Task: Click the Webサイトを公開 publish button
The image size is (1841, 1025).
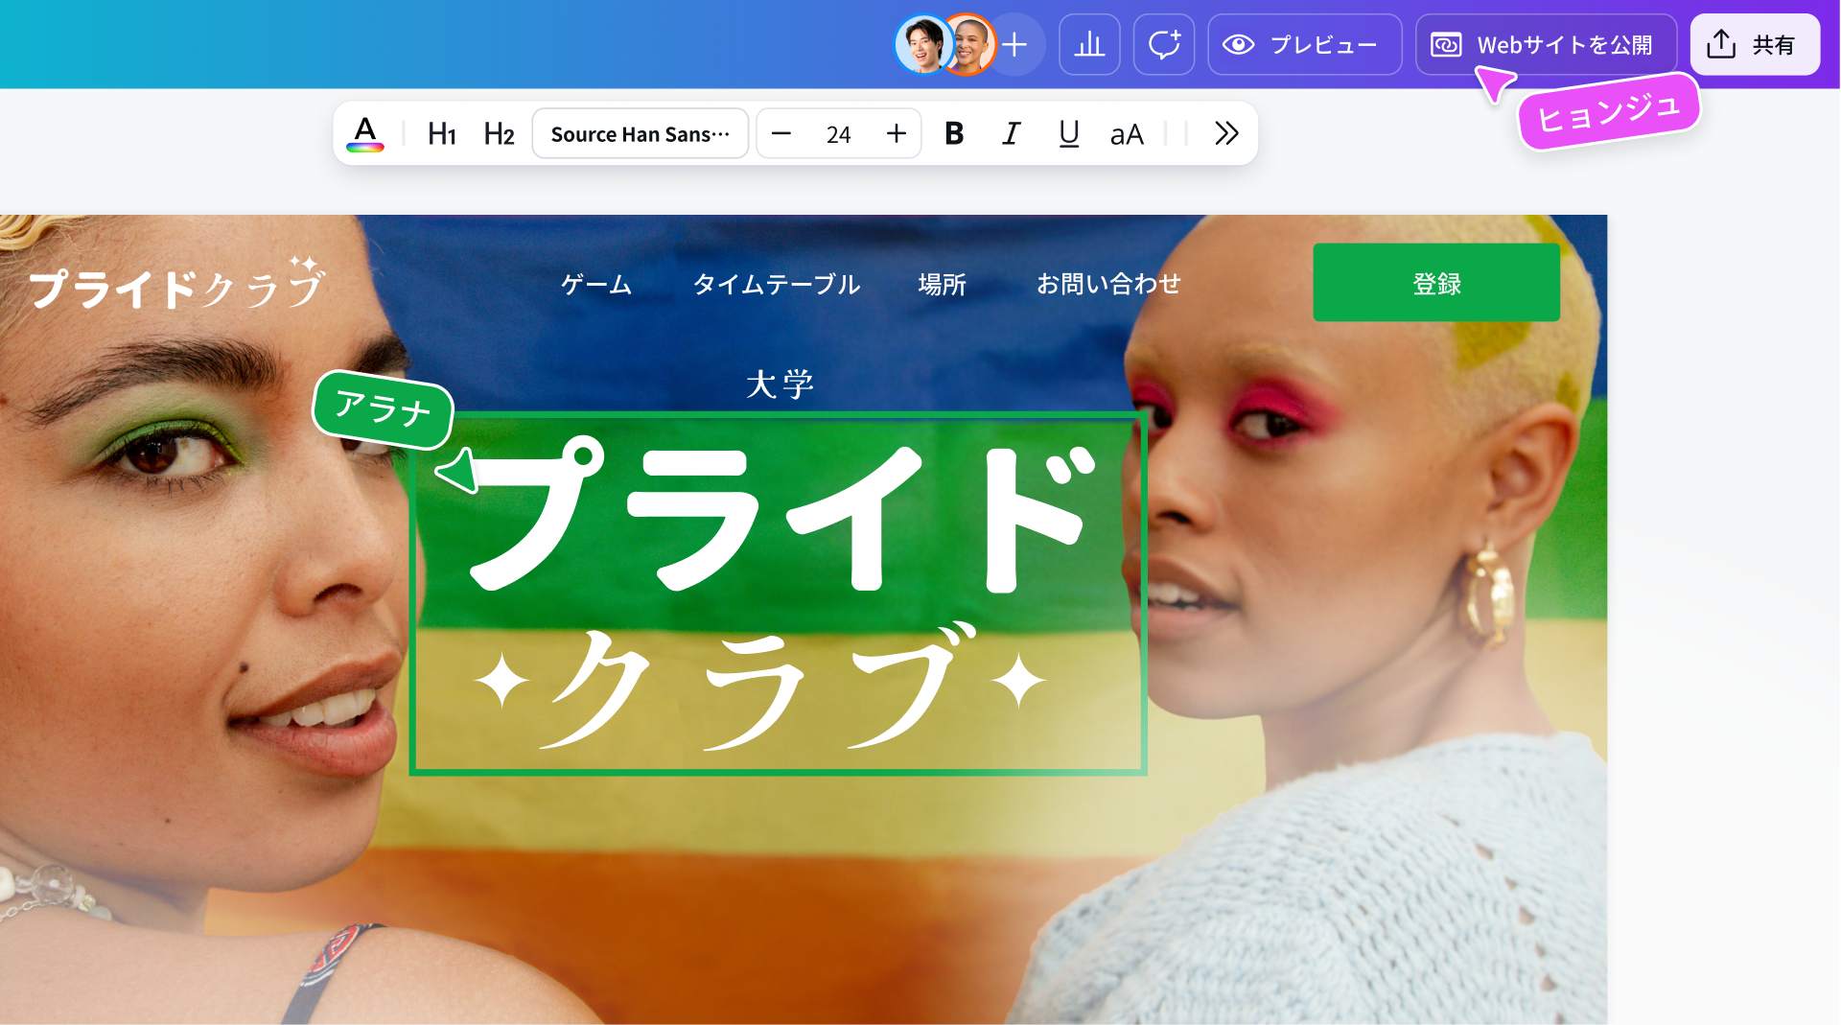Action: [x=1545, y=44]
